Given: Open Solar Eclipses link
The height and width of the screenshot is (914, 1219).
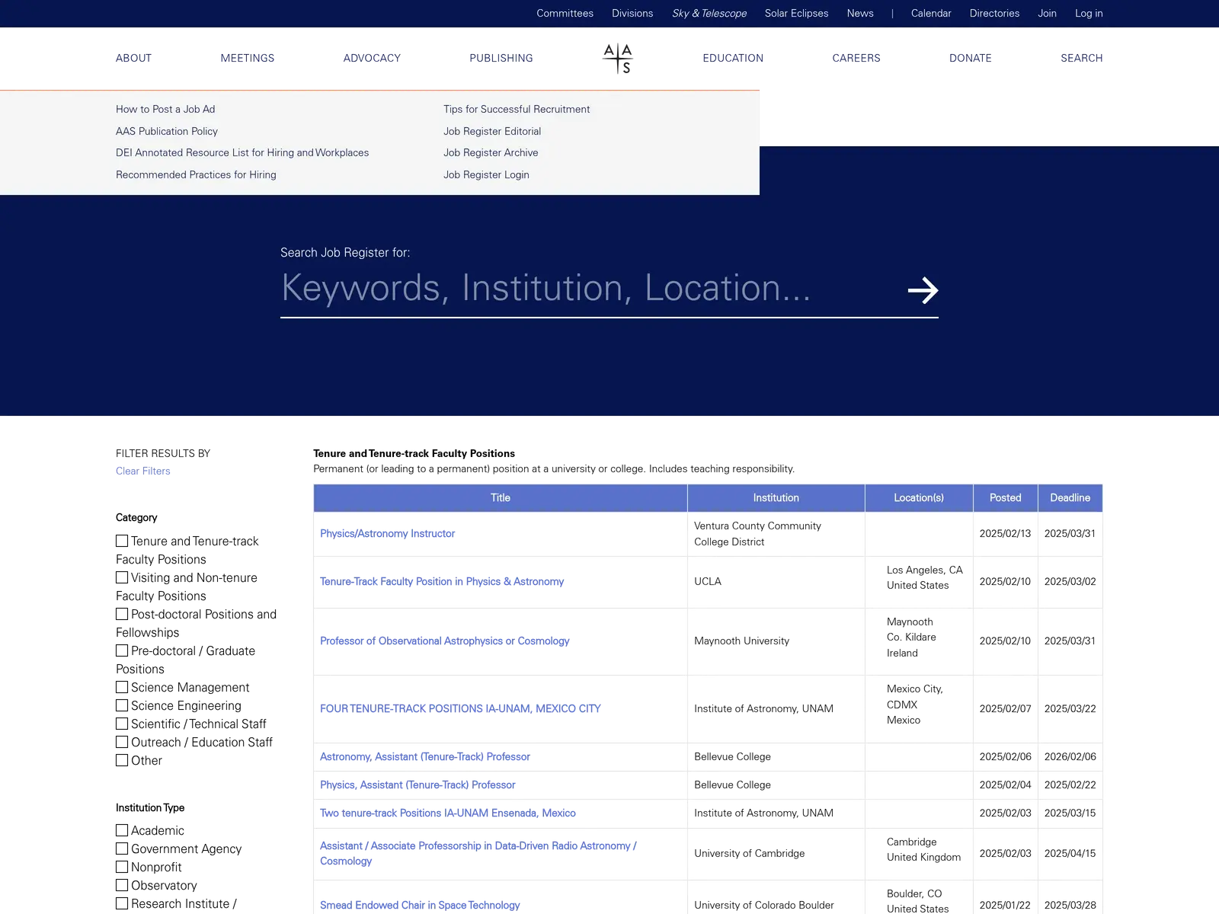Looking at the screenshot, I should [x=797, y=13].
